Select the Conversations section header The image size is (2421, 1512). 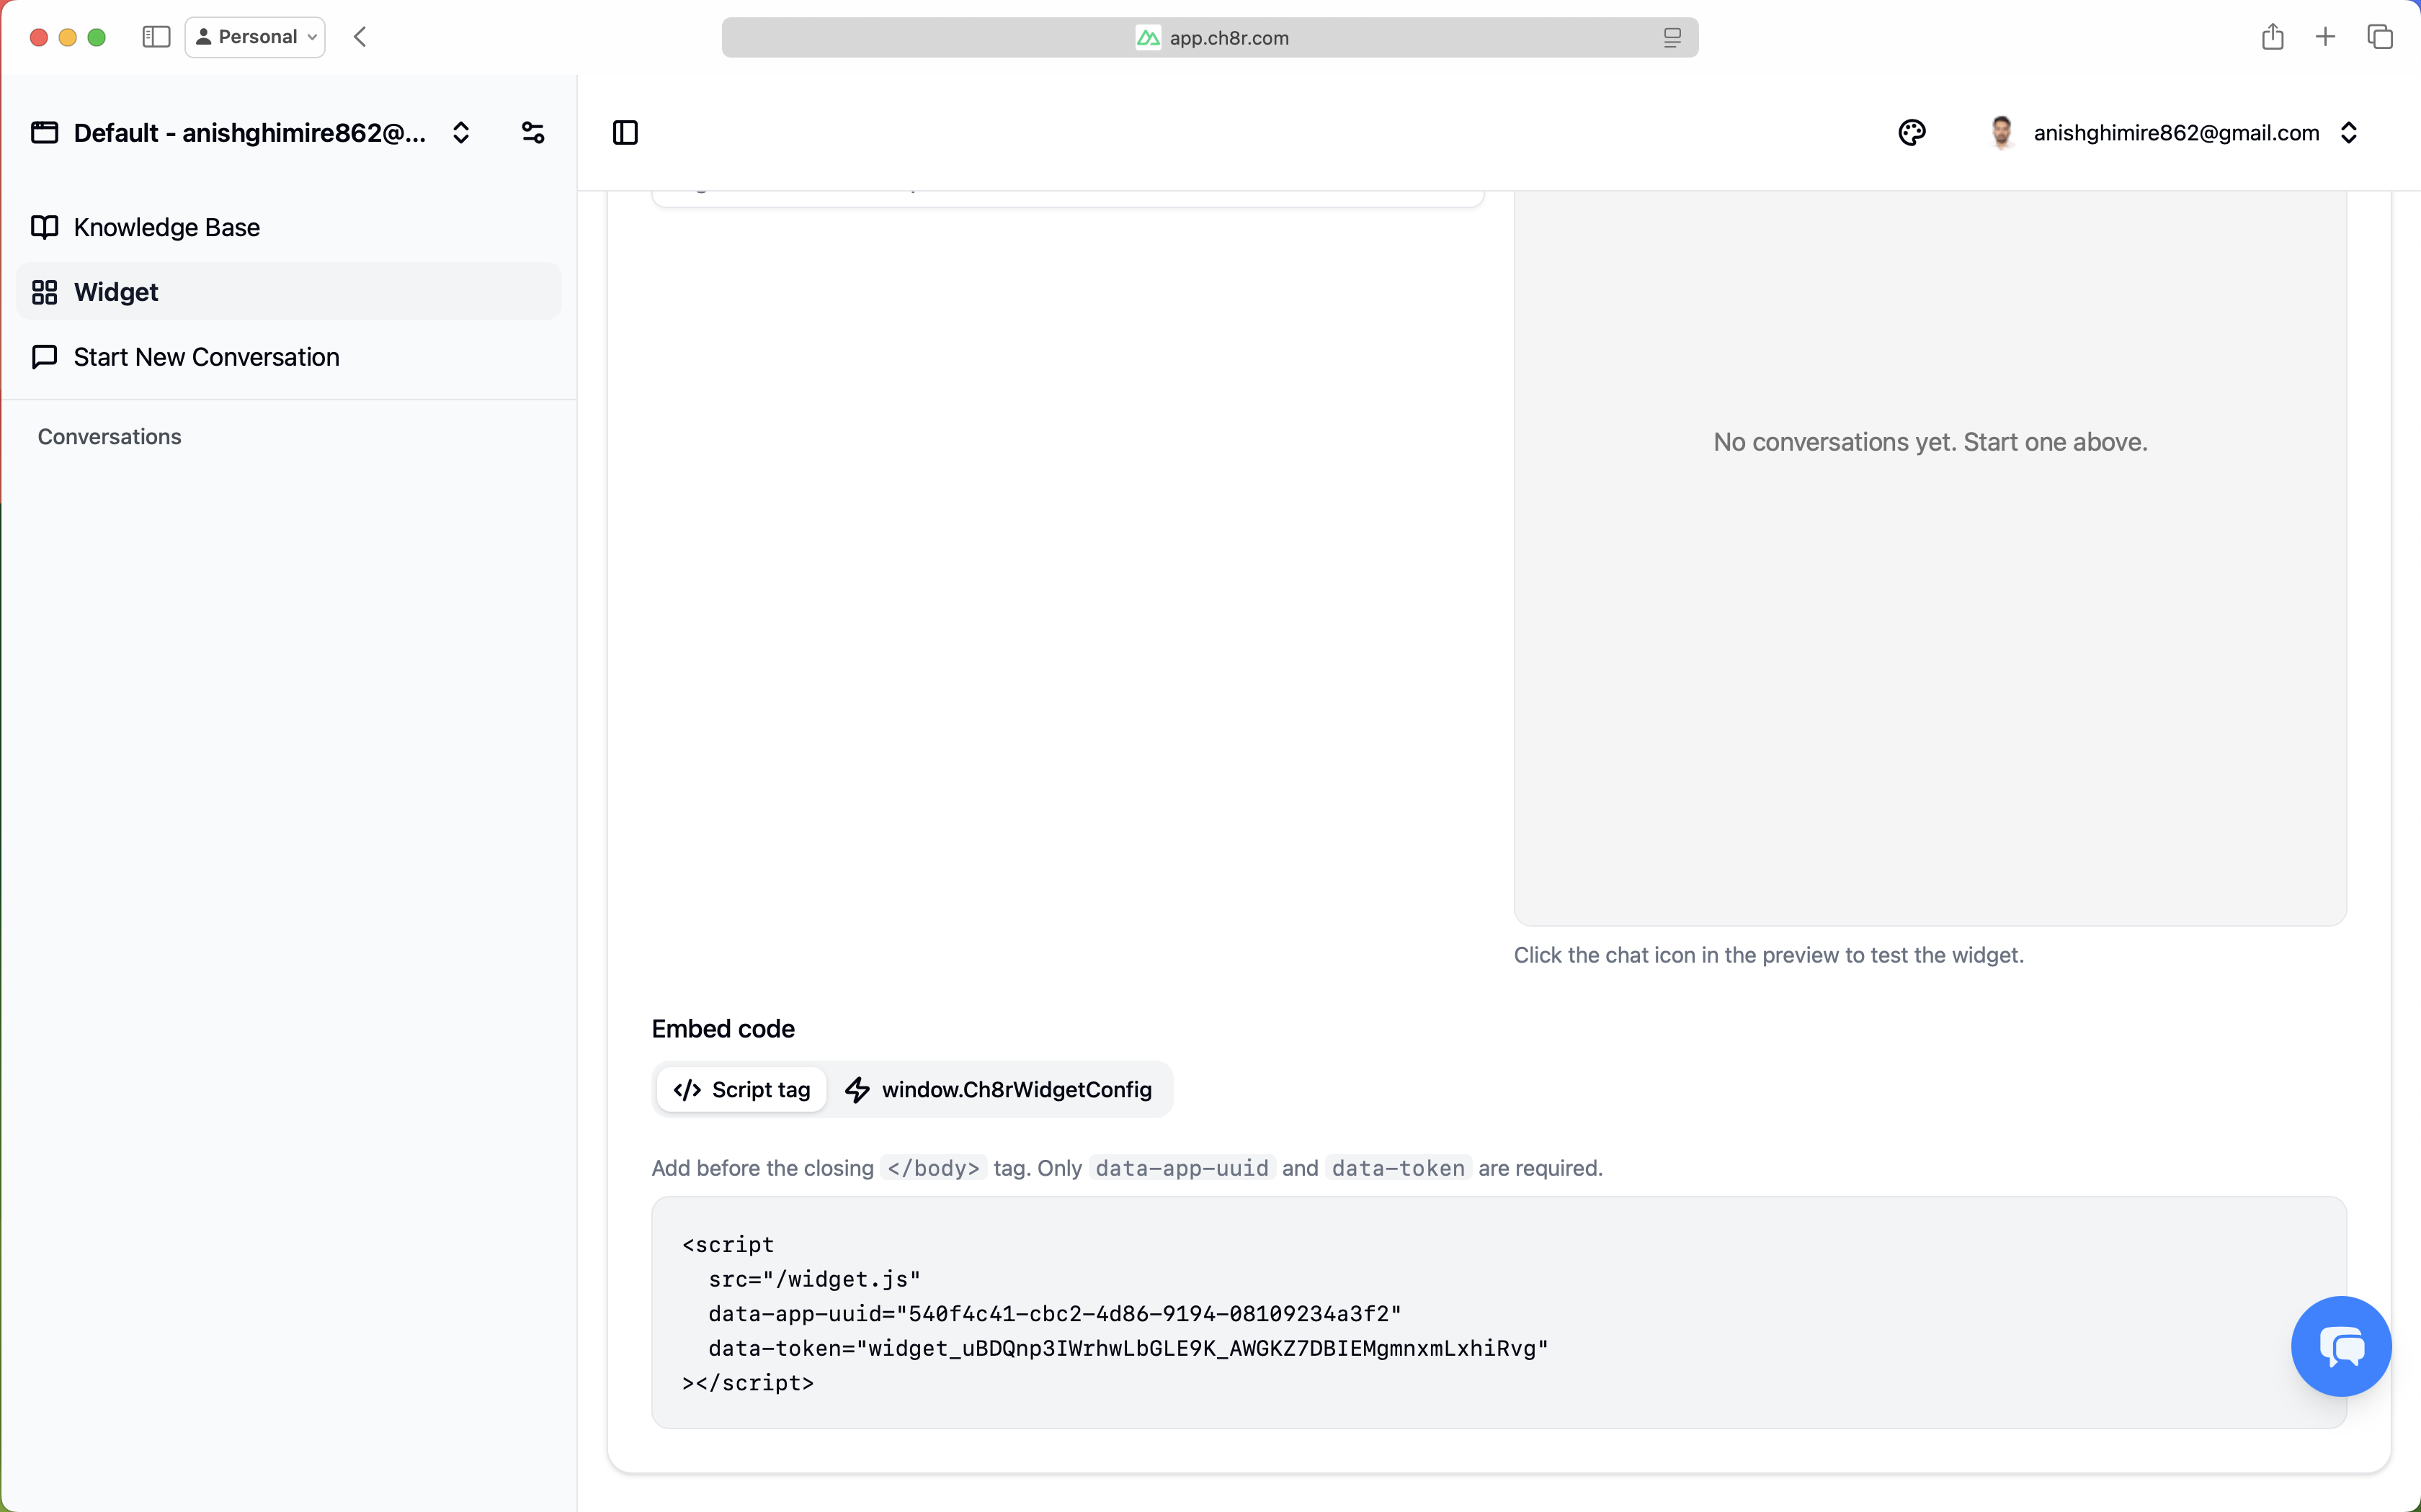click(x=110, y=436)
